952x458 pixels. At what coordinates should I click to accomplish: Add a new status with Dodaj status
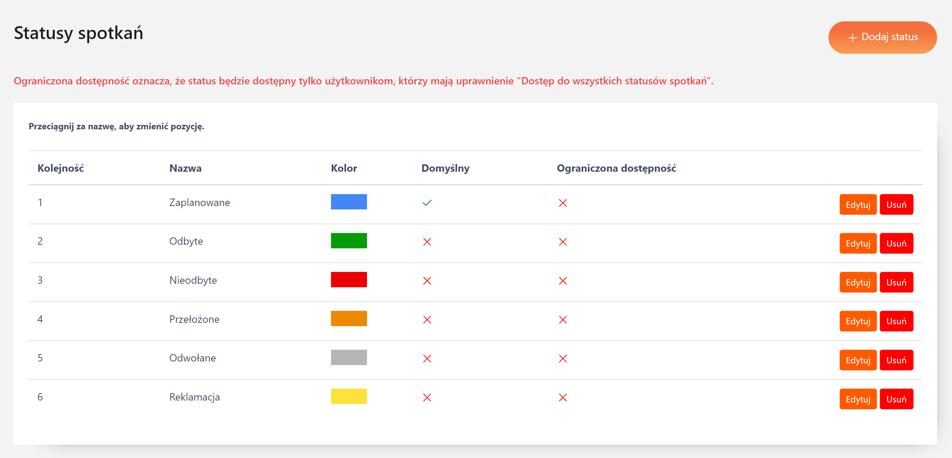point(882,37)
